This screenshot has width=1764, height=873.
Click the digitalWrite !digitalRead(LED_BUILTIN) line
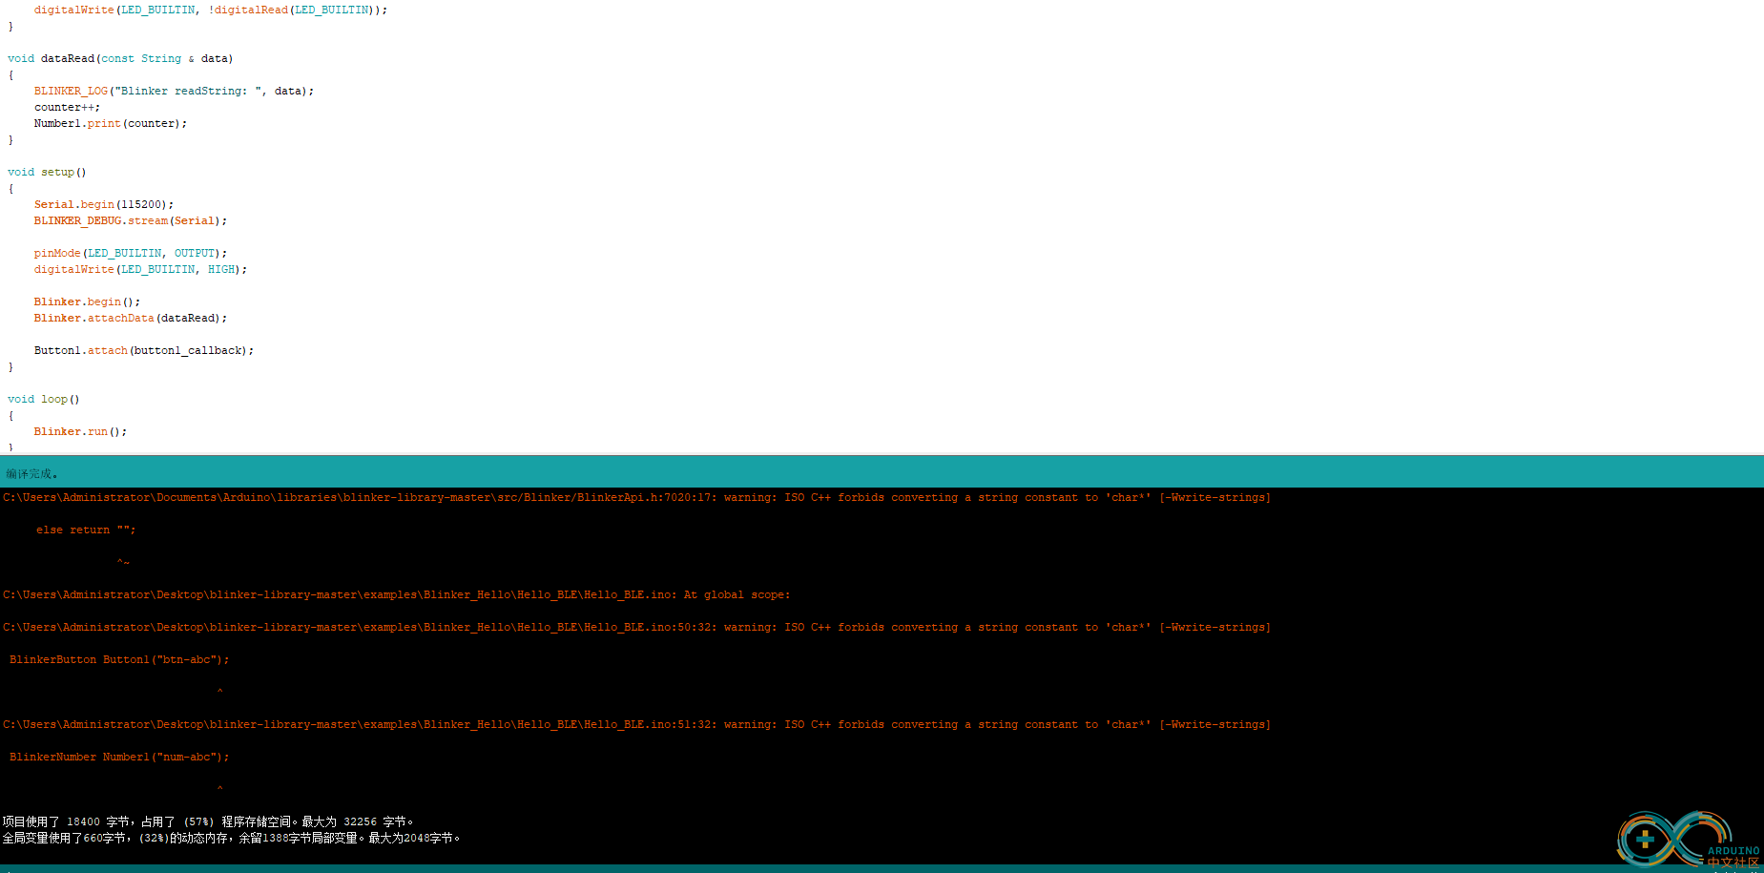[x=211, y=10]
